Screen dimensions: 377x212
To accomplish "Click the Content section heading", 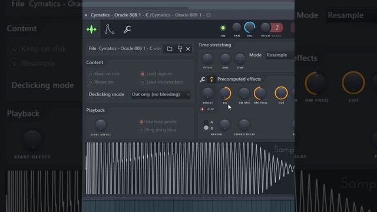I will pos(95,62).
